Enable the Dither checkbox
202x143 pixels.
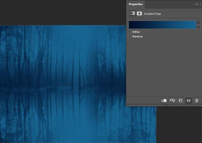130,32
